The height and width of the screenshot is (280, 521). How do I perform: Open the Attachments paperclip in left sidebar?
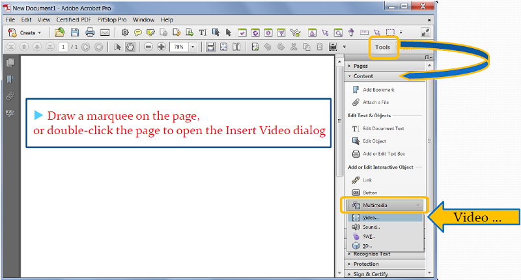pyautogui.click(x=10, y=96)
